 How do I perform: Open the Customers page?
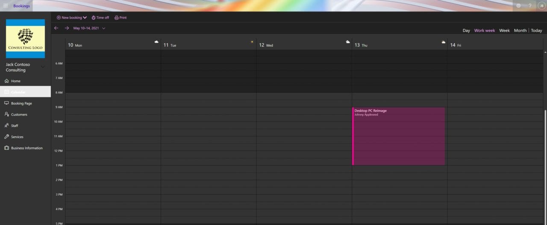(19, 114)
